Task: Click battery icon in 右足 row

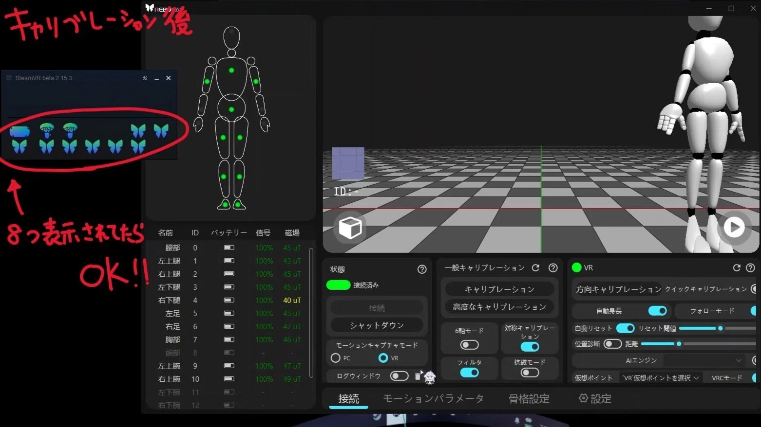Action: coord(229,326)
